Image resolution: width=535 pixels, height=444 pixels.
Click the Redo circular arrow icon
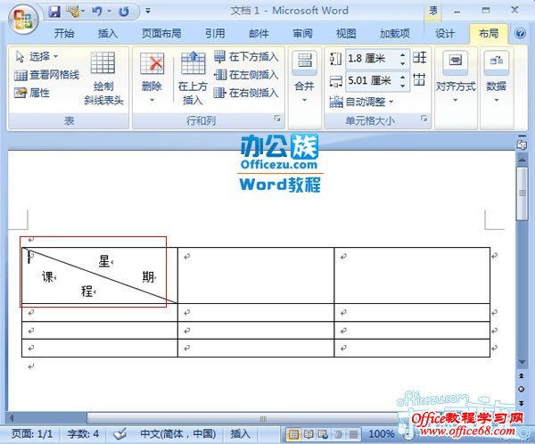tap(124, 12)
